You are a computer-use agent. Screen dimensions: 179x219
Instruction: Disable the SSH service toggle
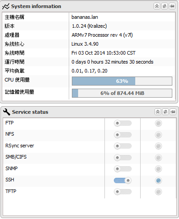pyautogui.click(x=123, y=180)
